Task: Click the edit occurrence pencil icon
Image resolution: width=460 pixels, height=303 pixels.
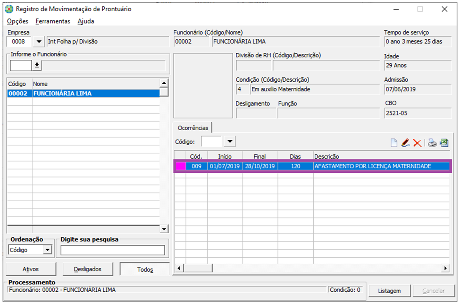Action: coord(405,143)
